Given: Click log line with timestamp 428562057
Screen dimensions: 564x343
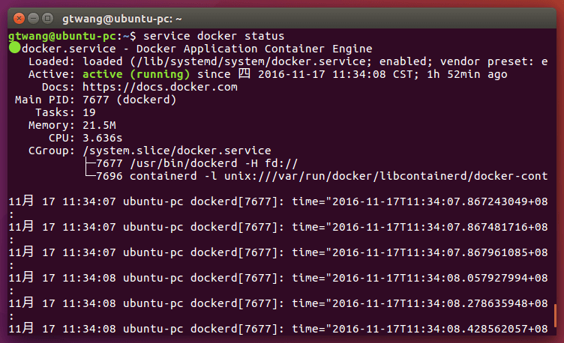Looking at the screenshot, I should click(278, 328).
